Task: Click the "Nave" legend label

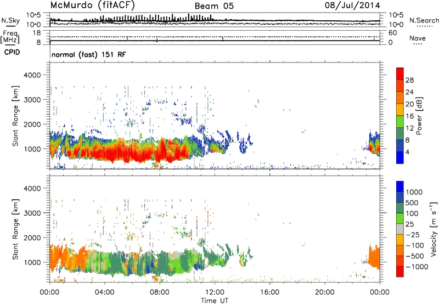Action: click(x=417, y=38)
